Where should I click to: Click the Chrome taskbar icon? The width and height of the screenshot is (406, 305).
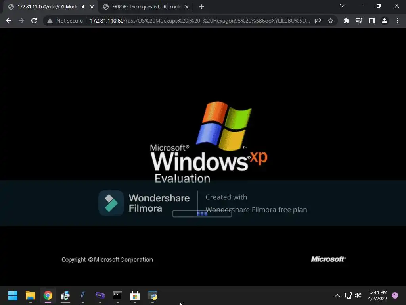(x=48, y=295)
